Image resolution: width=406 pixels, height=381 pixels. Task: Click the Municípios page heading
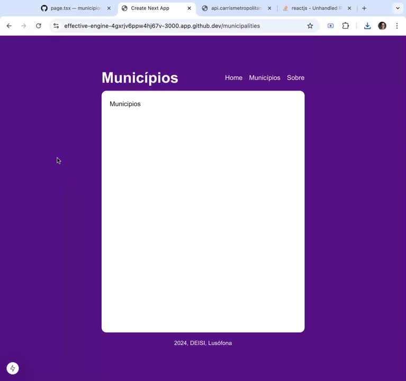click(x=140, y=78)
